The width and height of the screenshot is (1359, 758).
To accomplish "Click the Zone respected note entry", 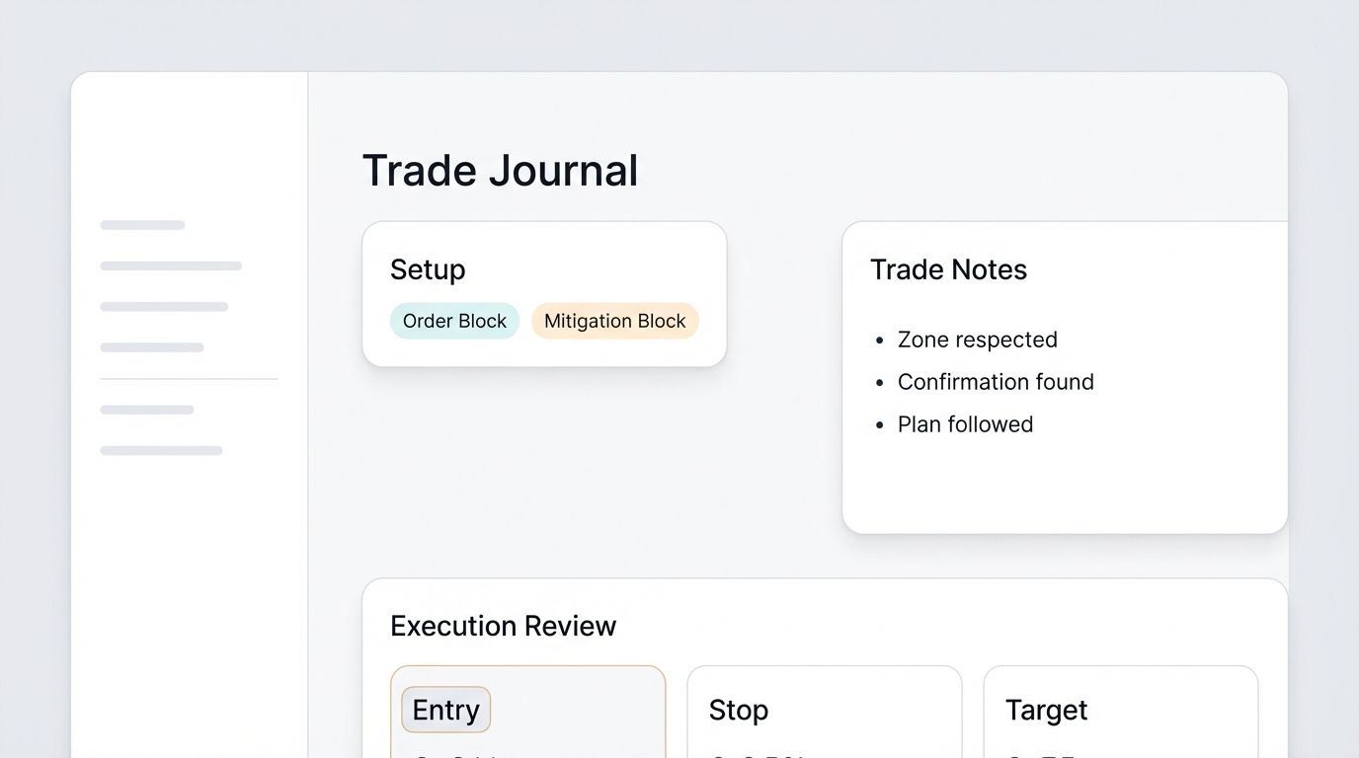I will click(978, 340).
